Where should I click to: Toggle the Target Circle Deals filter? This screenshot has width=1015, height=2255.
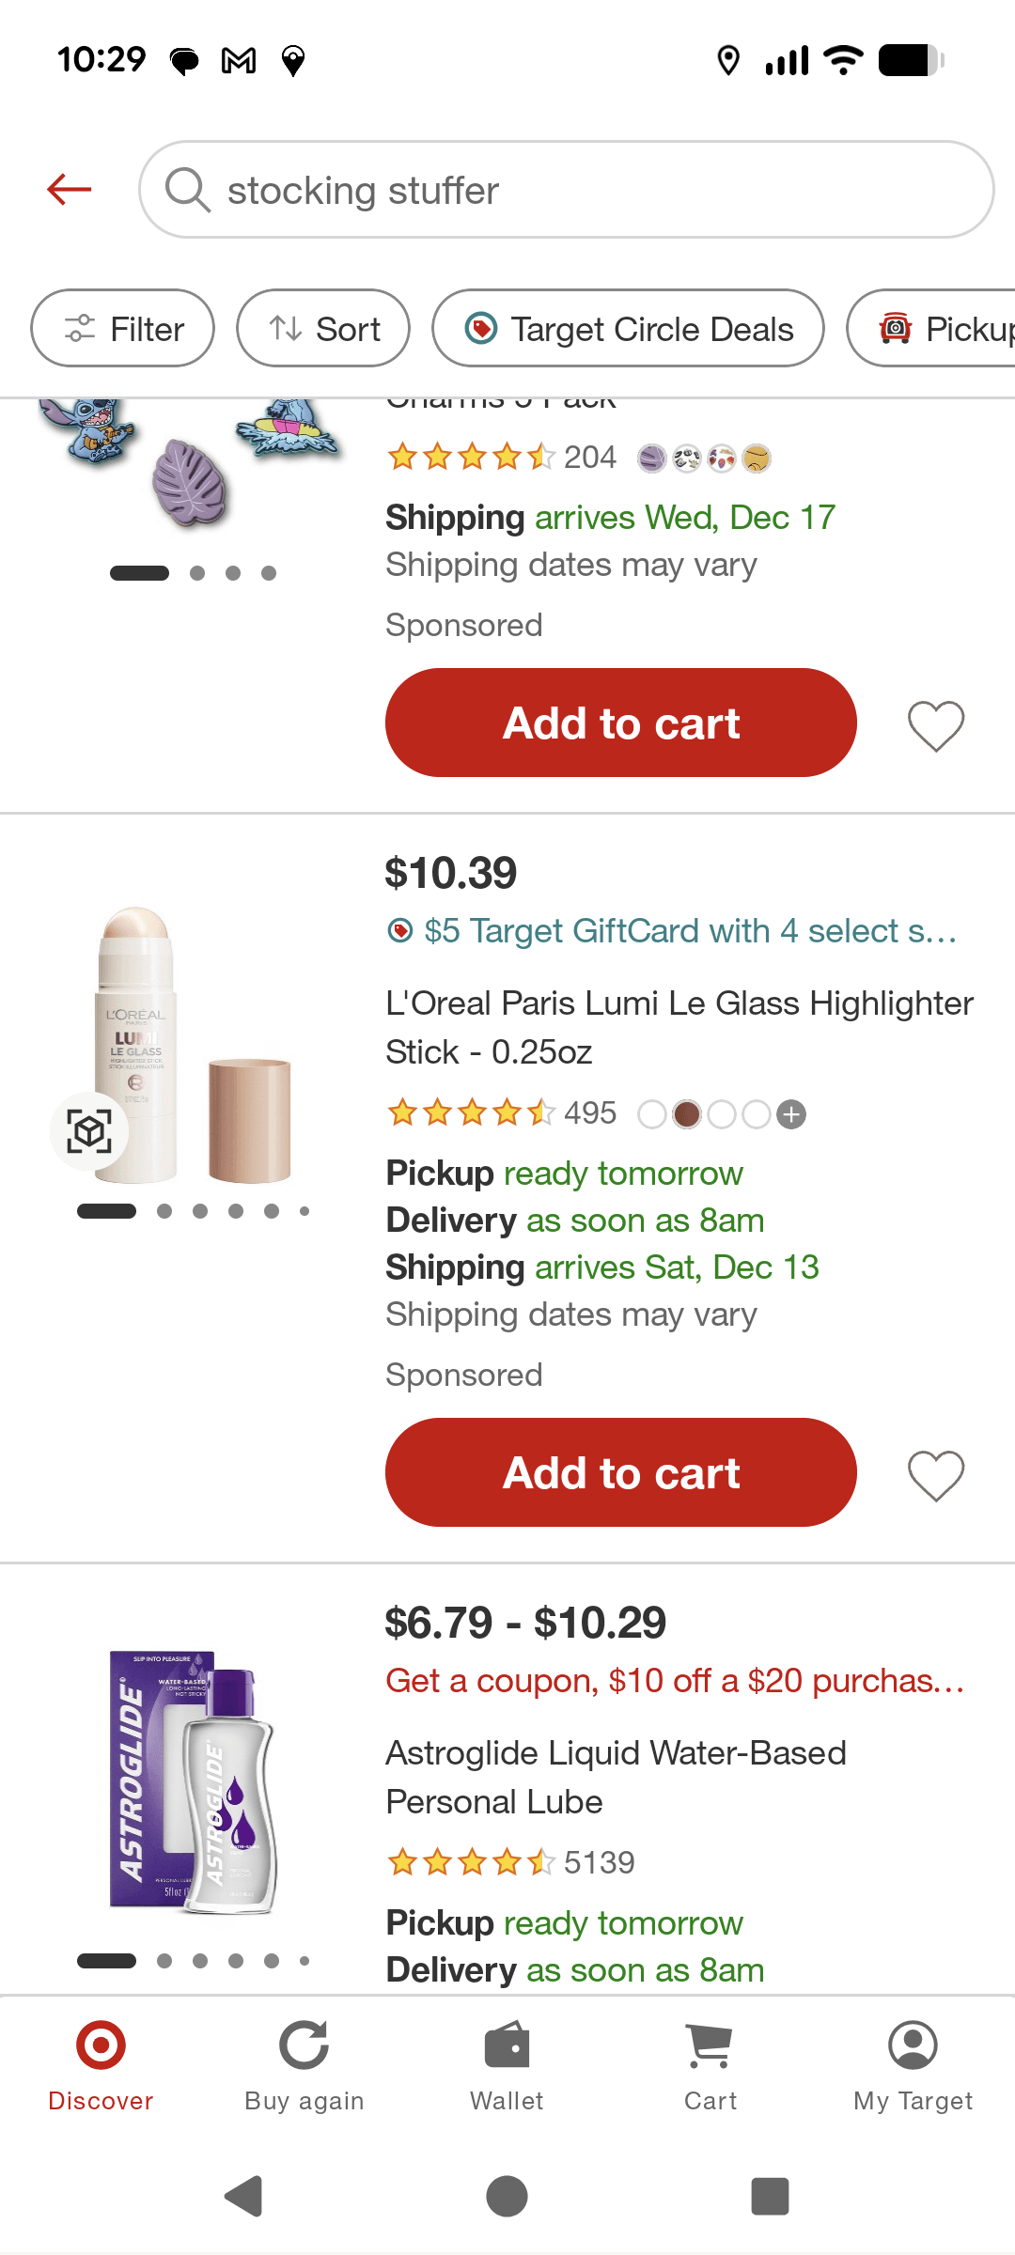pos(628,329)
